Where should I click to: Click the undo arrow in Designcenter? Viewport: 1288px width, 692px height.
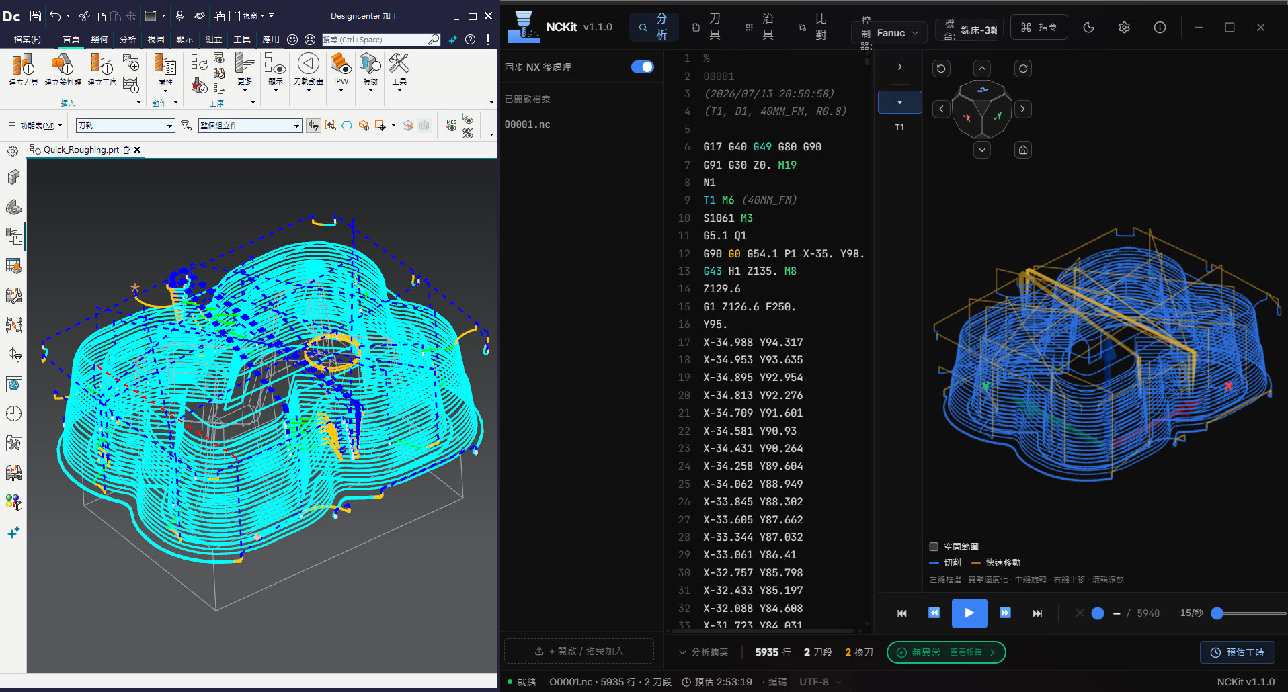(55, 15)
